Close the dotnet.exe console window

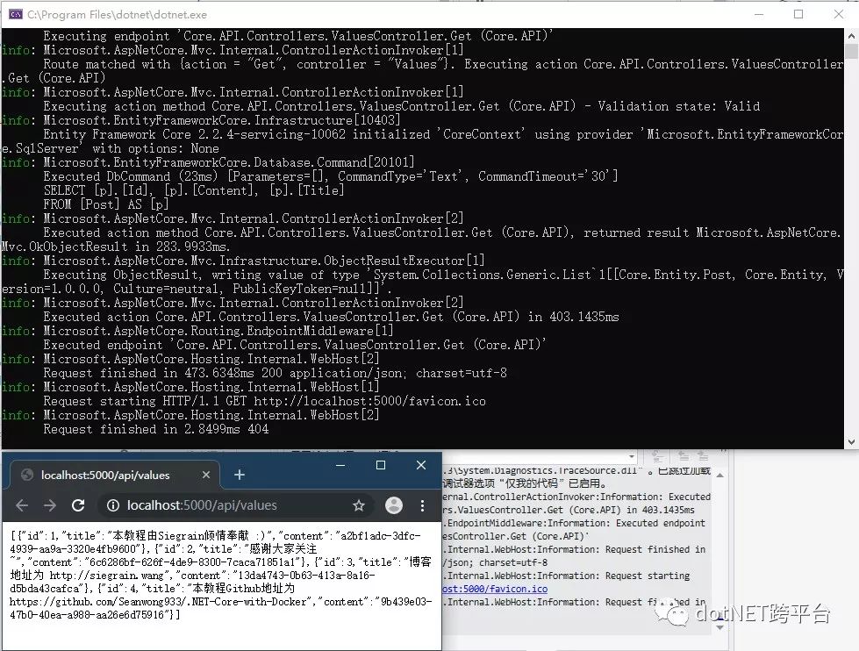(839, 14)
